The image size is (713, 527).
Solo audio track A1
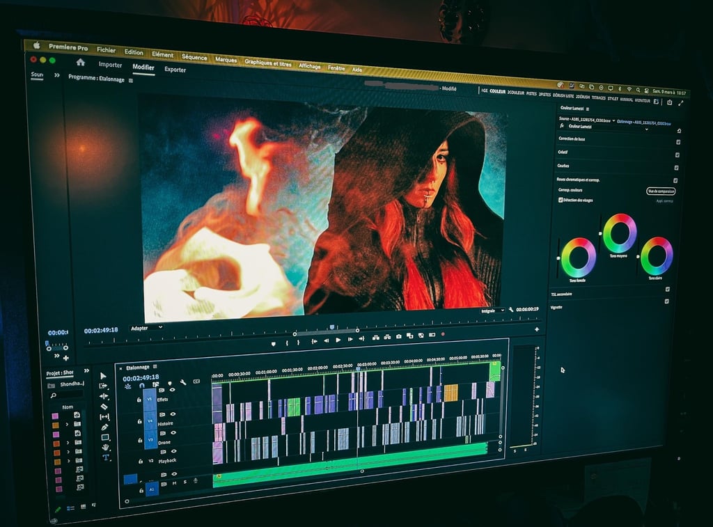tap(185, 482)
